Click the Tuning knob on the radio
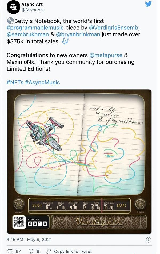 (x=140, y=205)
